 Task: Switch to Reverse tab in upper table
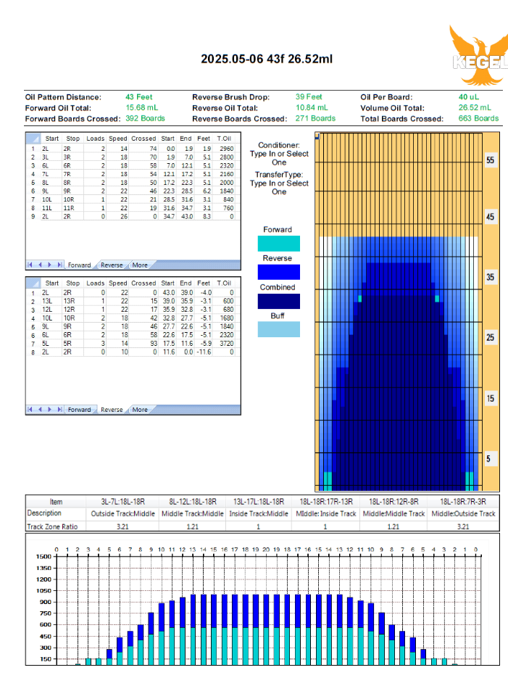coord(112,265)
